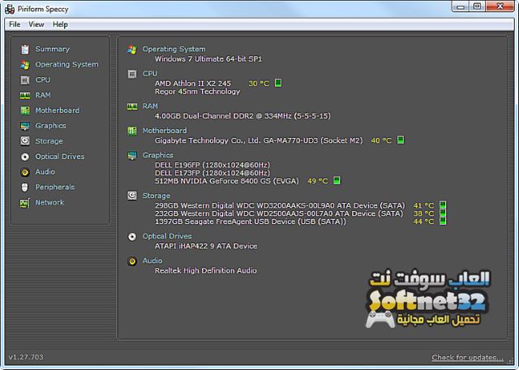Click the CPU chip icon in main panel
The height and width of the screenshot is (370, 519).
(x=132, y=74)
